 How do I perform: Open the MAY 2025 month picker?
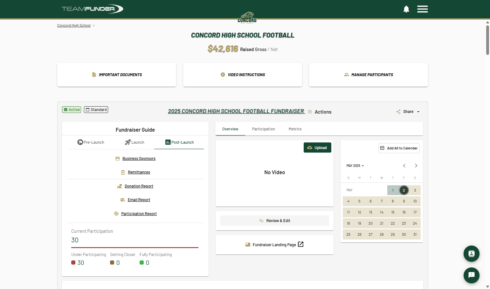point(355,166)
